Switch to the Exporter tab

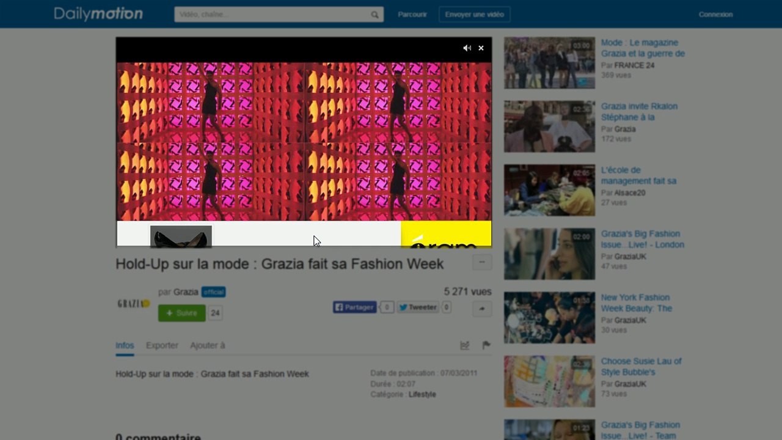coord(162,345)
